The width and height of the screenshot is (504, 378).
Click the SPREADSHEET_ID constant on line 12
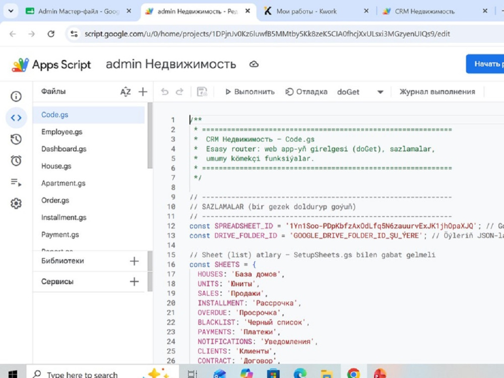(x=243, y=226)
